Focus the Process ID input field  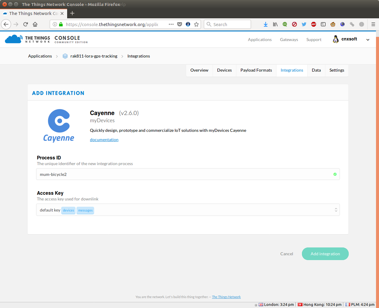[x=188, y=174]
